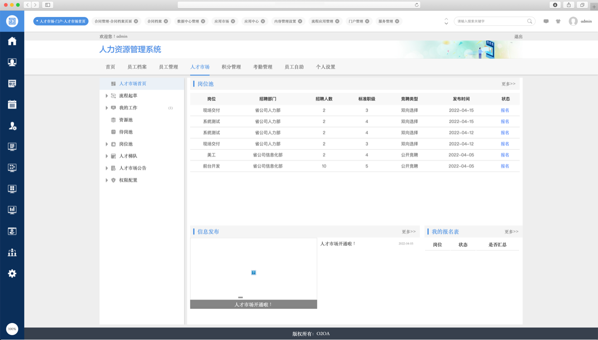This screenshot has width=598, height=340.
Task: Click the bar chart monitor sidebar icon
Action: (12, 210)
